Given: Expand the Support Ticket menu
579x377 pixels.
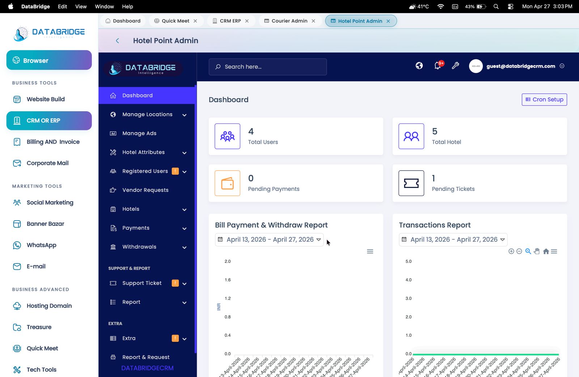Looking at the screenshot, I should click(147, 283).
